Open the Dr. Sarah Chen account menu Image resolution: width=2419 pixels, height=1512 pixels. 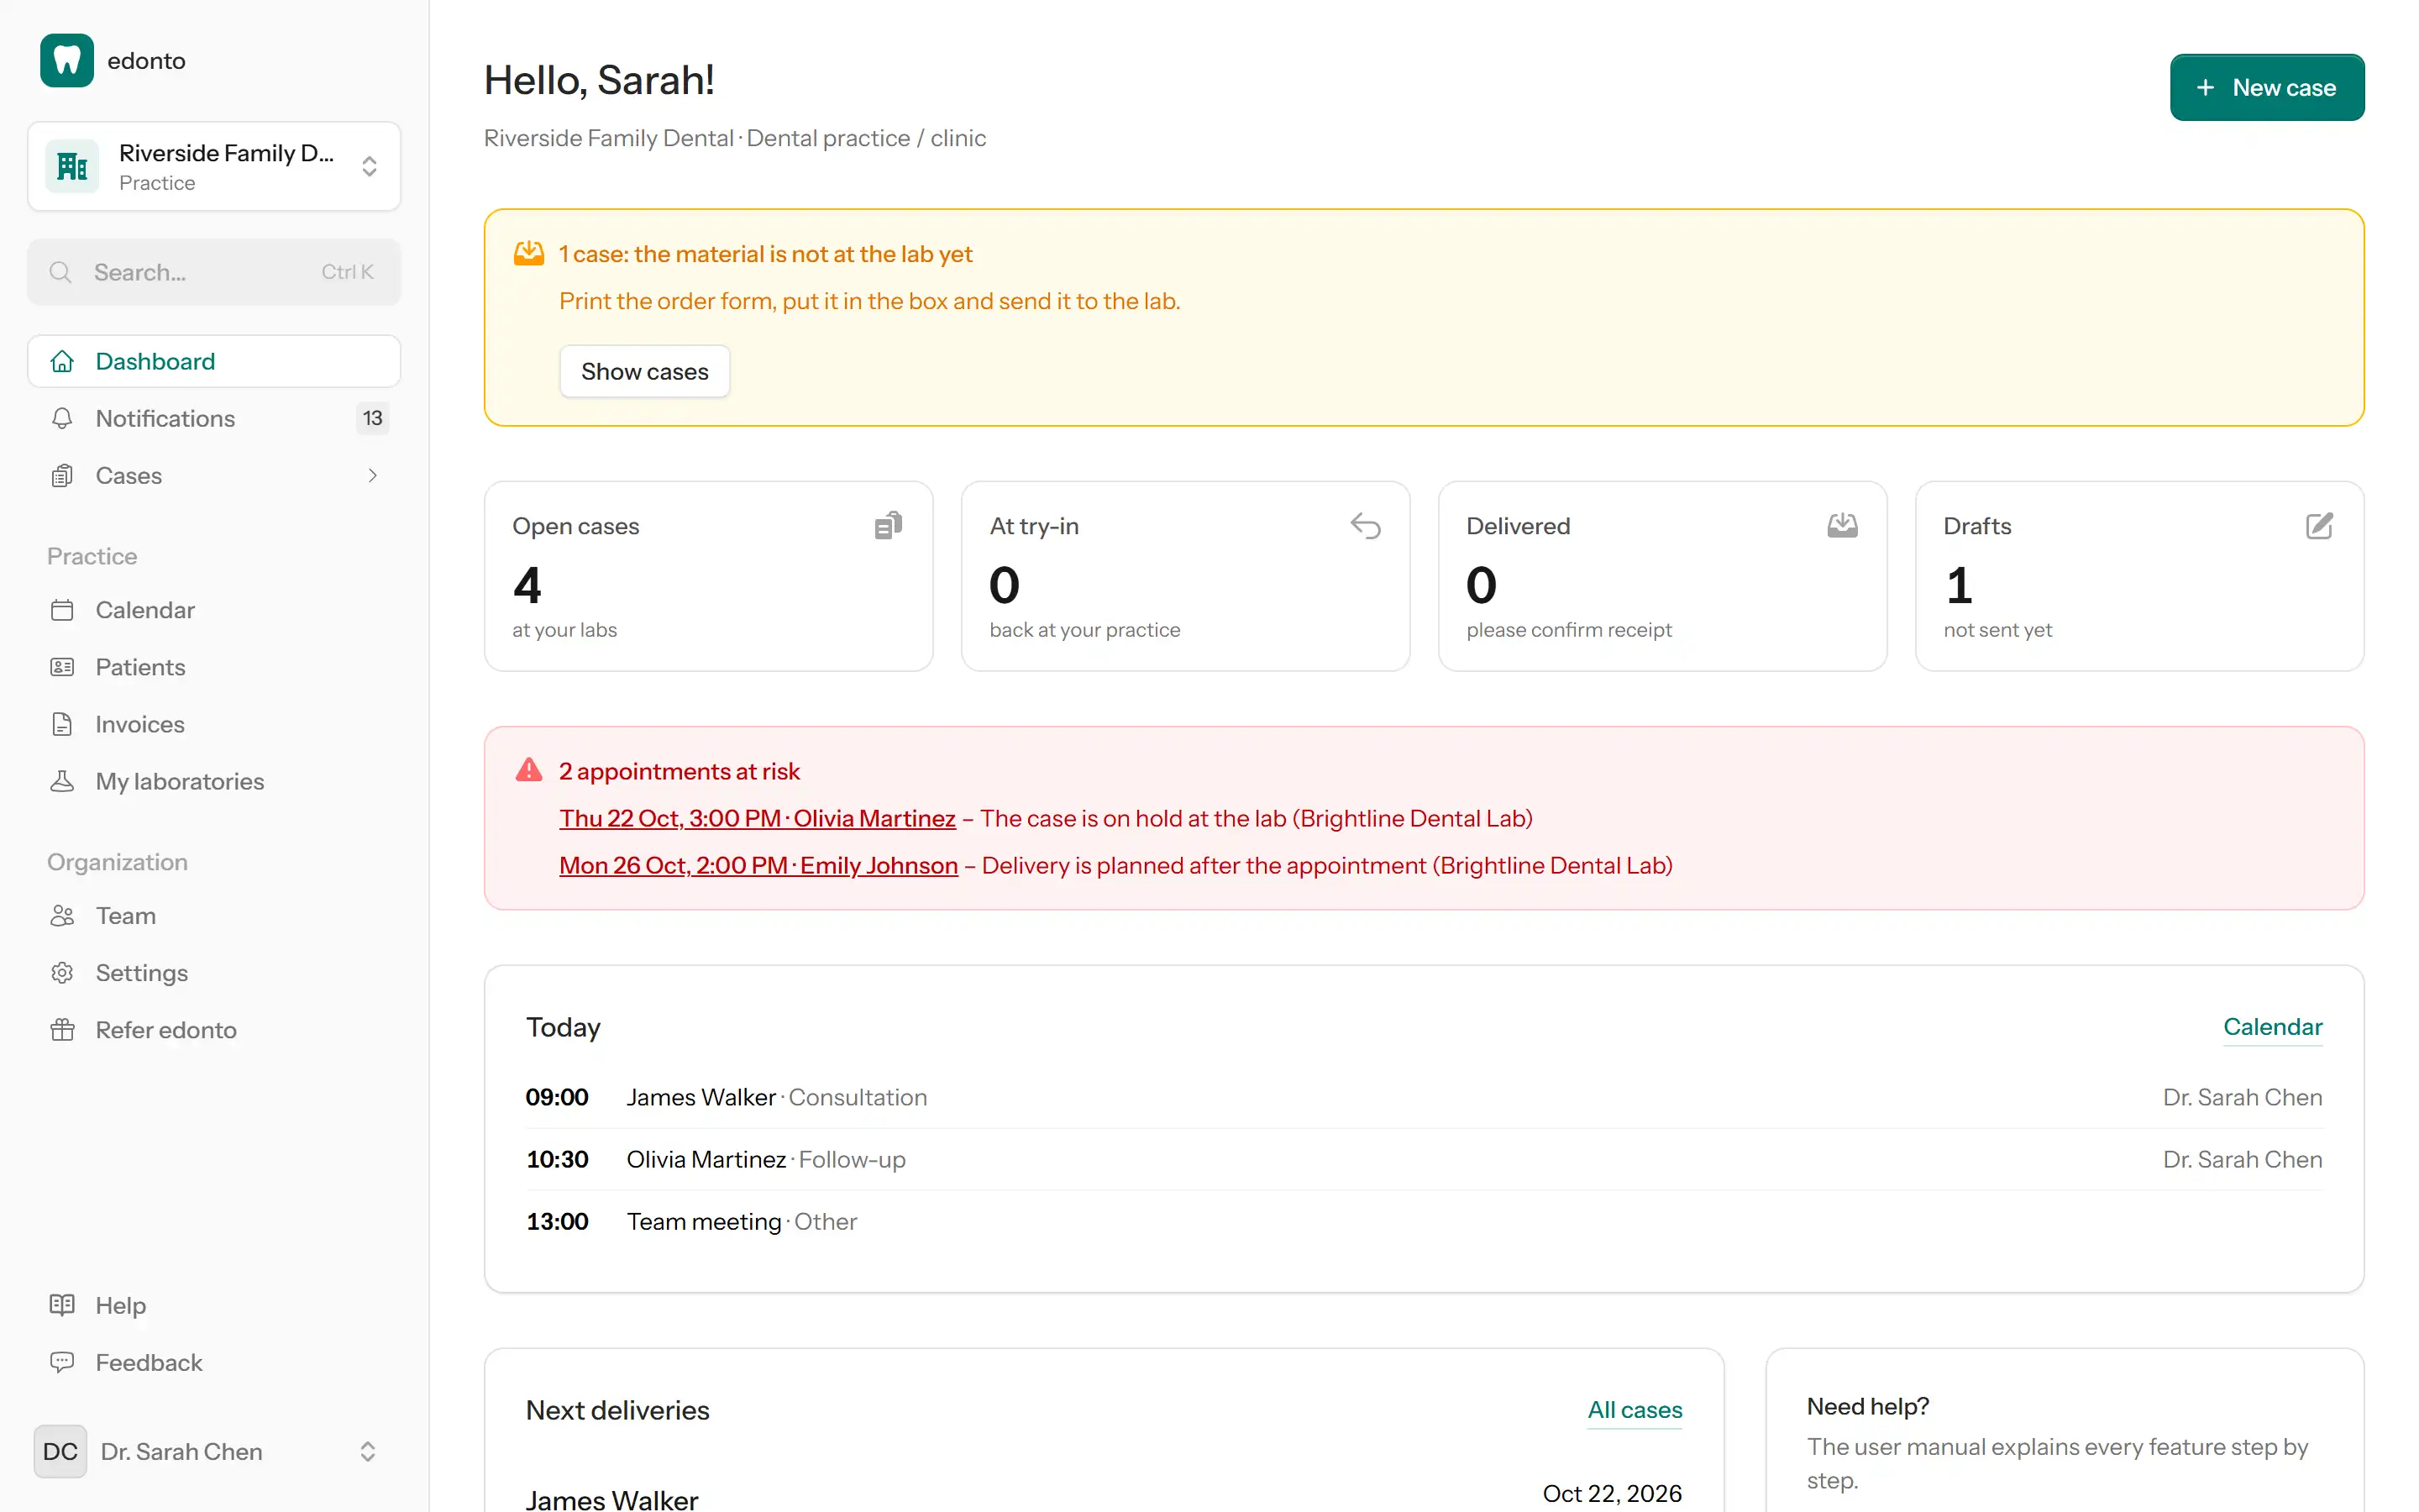coord(214,1451)
